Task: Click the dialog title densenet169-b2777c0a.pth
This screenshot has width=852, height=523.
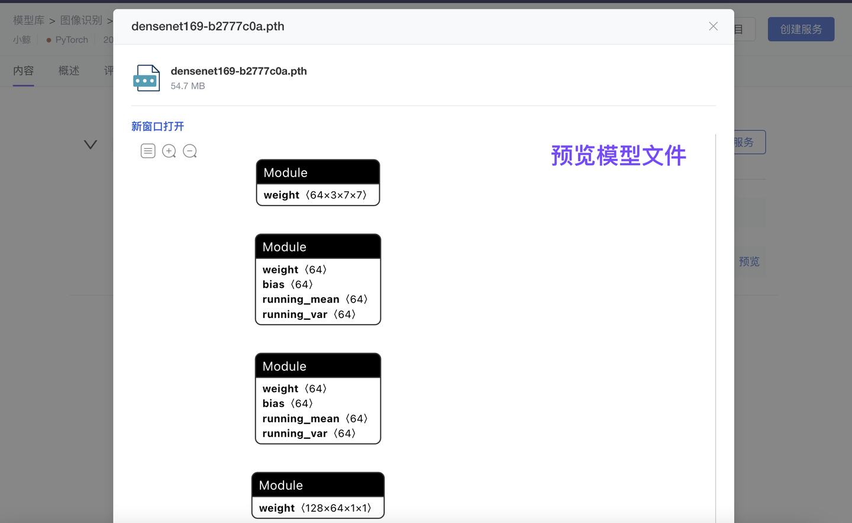Action: pos(208,26)
